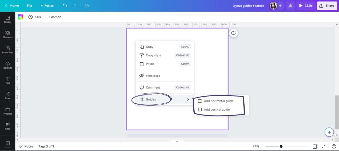Choose Comment in the context menu
Viewport: 339px width, 151px height.
click(165, 88)
